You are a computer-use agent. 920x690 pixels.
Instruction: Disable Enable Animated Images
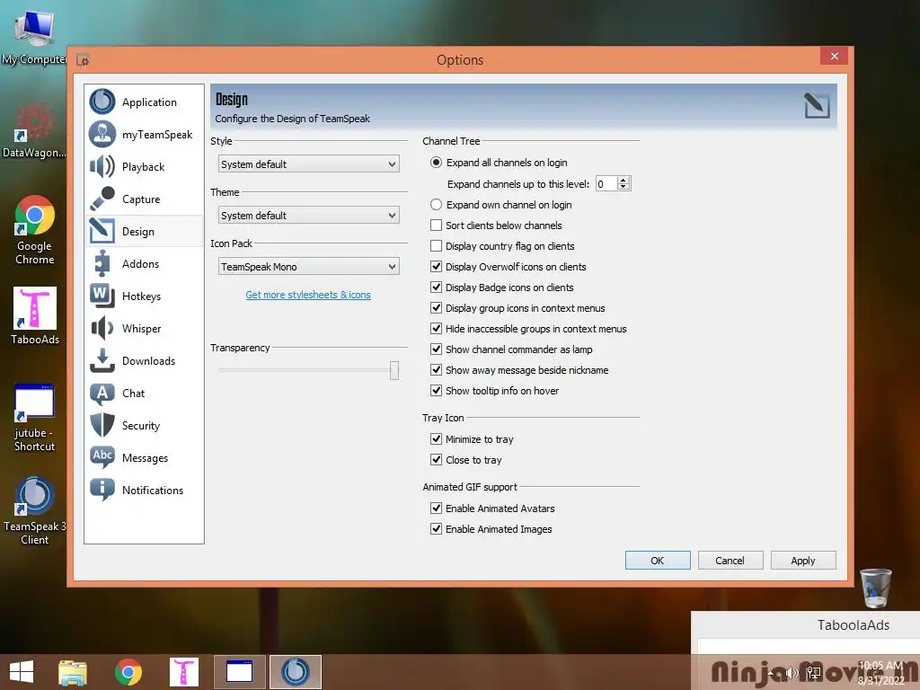pos(436,528)
